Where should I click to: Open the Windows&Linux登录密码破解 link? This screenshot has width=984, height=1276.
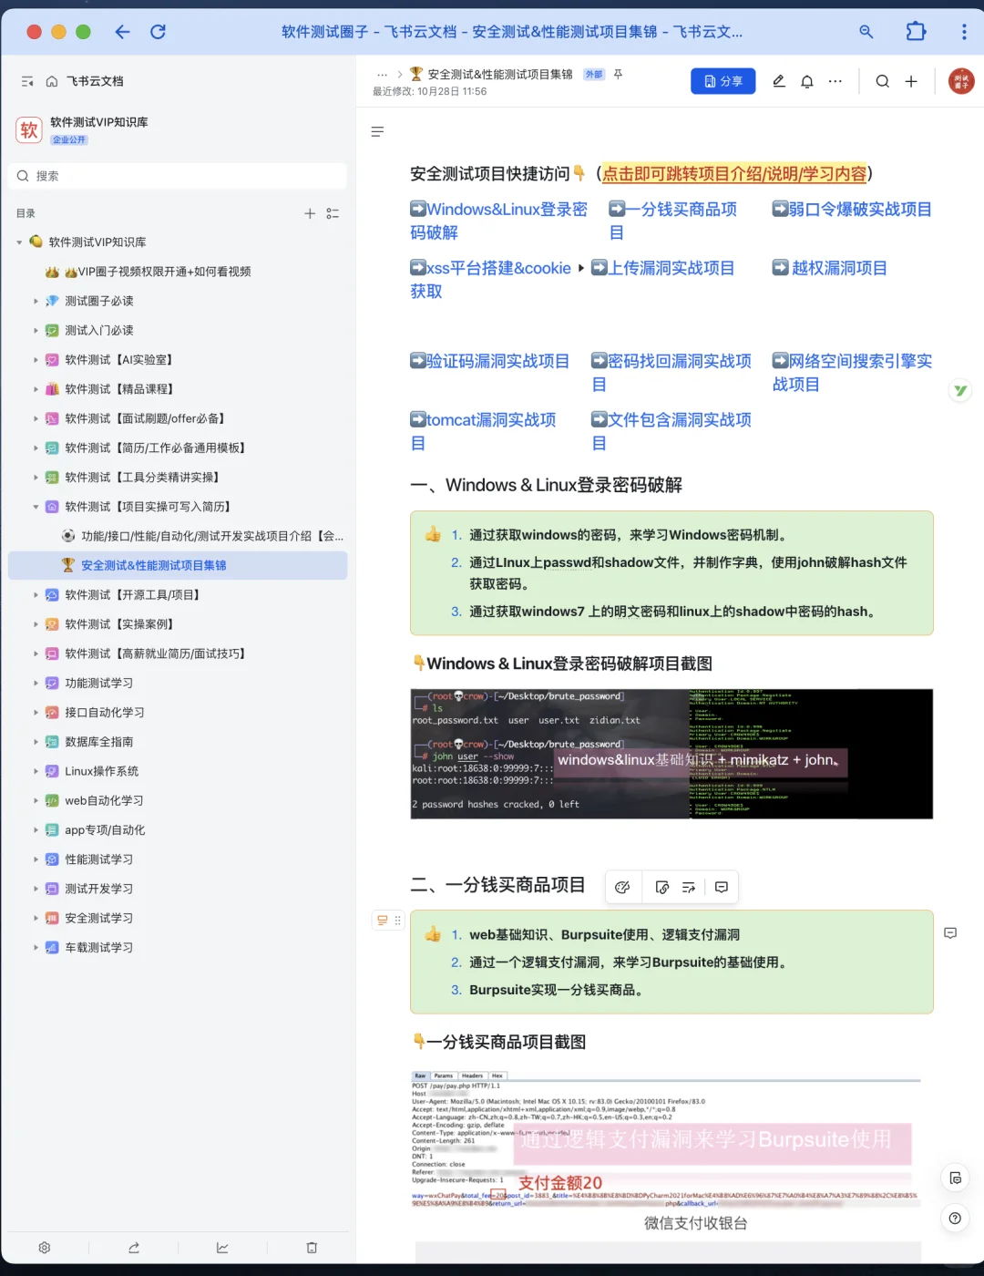coord(499,209)
